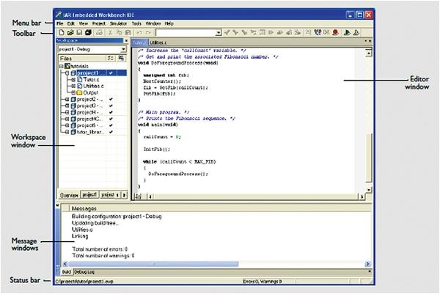The image size is (440, 294).
Task: Switch to the Debug Log tab
Action: click(83, 271)
